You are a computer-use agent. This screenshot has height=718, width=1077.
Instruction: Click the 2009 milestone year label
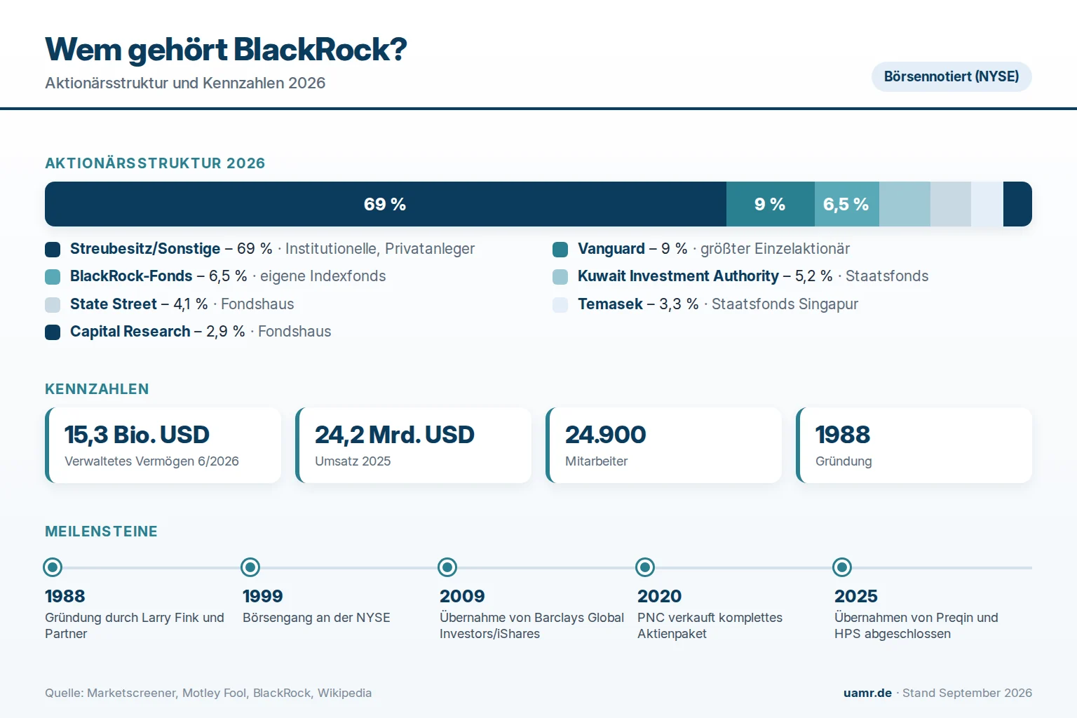(462, 596)
